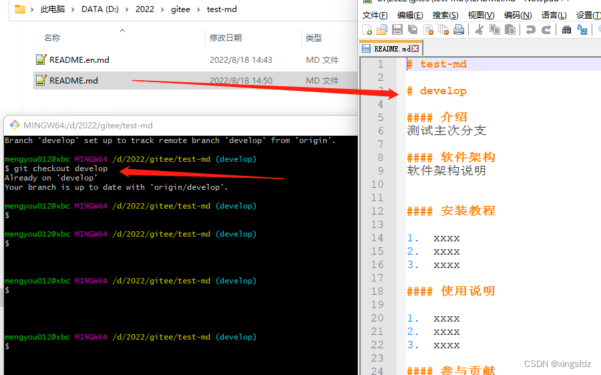Click the '#### 软件架构' heading line
This screenshot has width=601, height=375.
coord(451,157)
